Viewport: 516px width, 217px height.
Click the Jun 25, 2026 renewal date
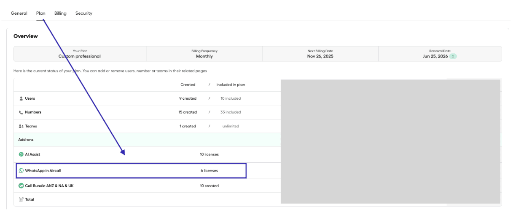(x=435, y=56)
